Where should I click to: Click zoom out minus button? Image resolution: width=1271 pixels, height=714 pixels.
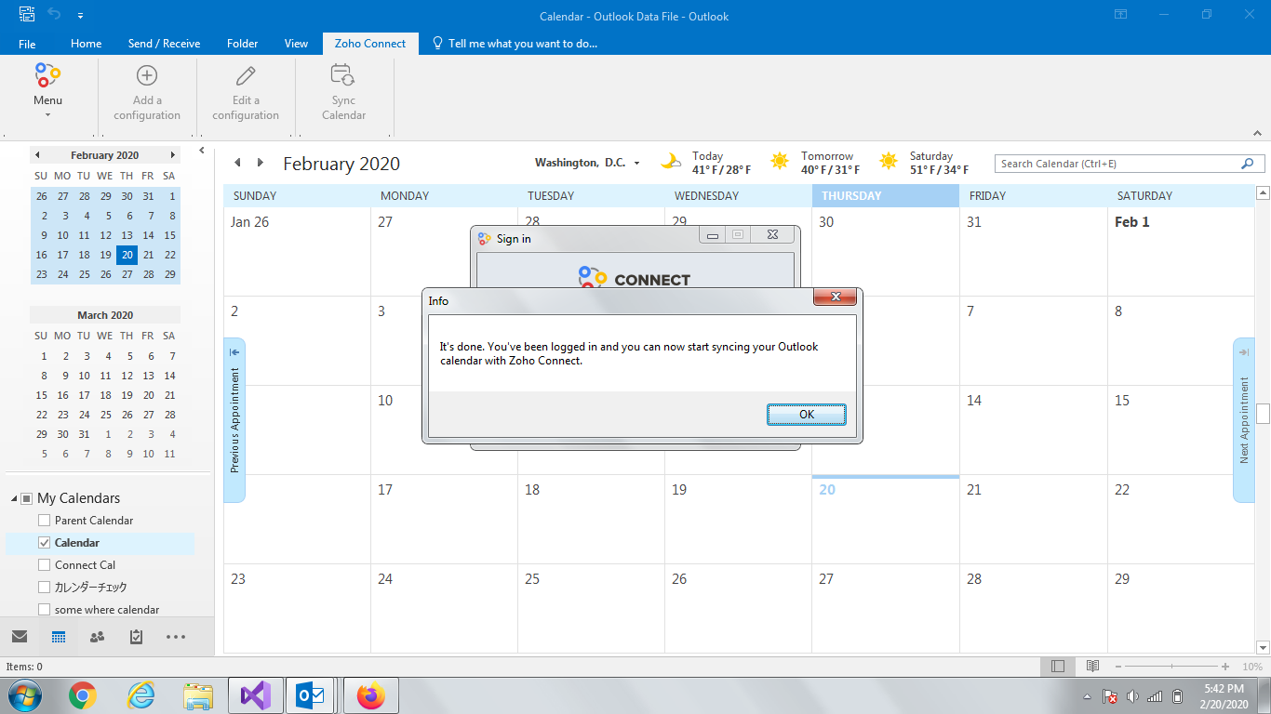tap(1117, 667)
